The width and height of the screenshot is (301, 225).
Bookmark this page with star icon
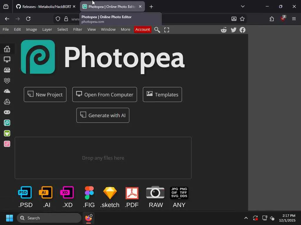pyautogui.click(x=242, y=19)
